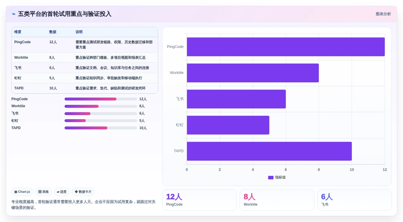
Task: Select the Chart.js tag chip
Action: point(22,192)
